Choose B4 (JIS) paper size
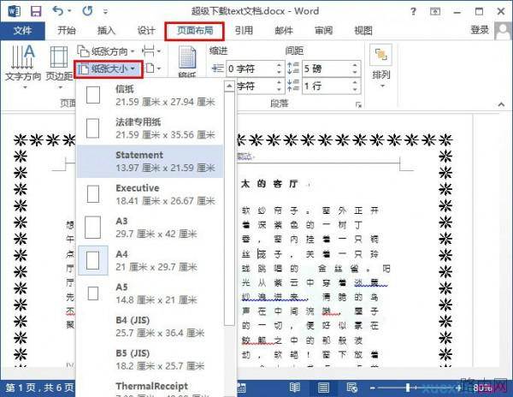 (x=150, y=327)
